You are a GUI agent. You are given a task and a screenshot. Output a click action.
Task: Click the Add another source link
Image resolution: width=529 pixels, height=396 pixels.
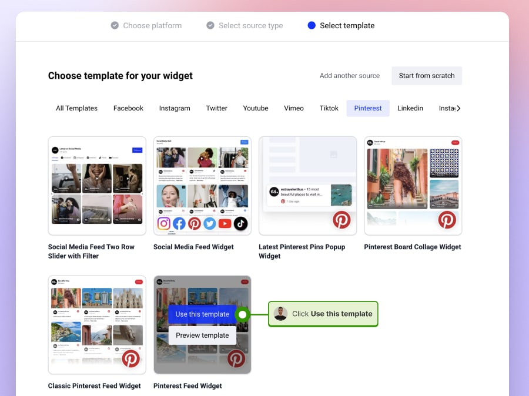click(x=350, y=76)
